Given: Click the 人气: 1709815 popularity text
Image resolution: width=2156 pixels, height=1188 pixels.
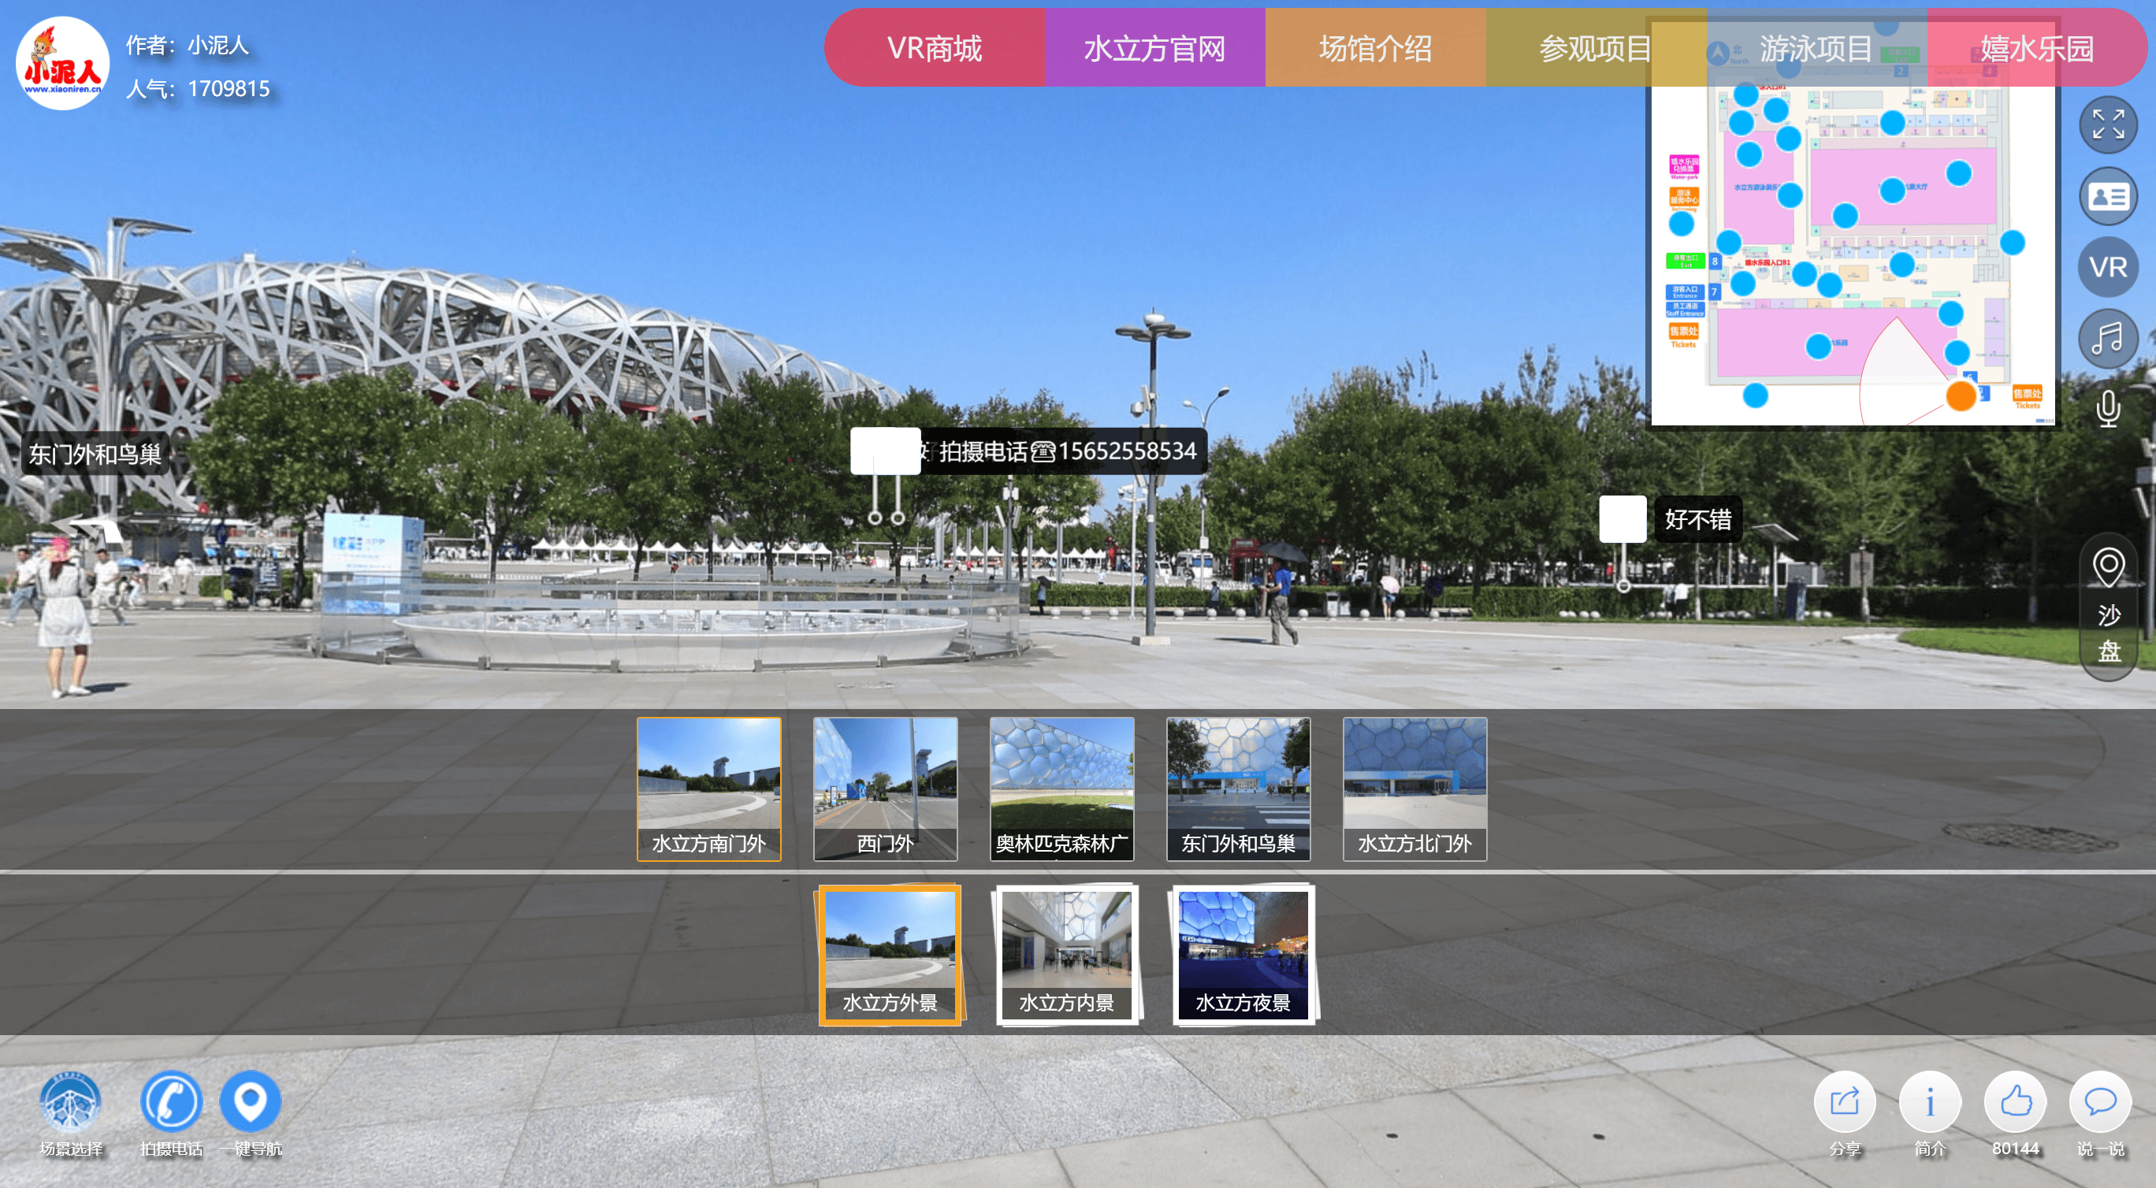Looking at the screenshot, I should click(x=198, y=89).
